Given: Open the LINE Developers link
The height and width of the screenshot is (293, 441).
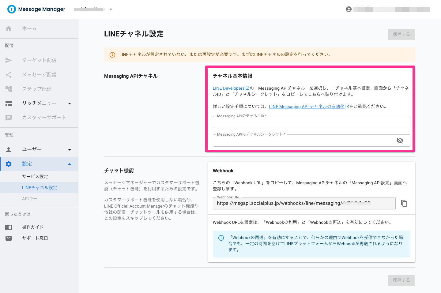Looking at the screenshot, I should click(x=229, y=88).
